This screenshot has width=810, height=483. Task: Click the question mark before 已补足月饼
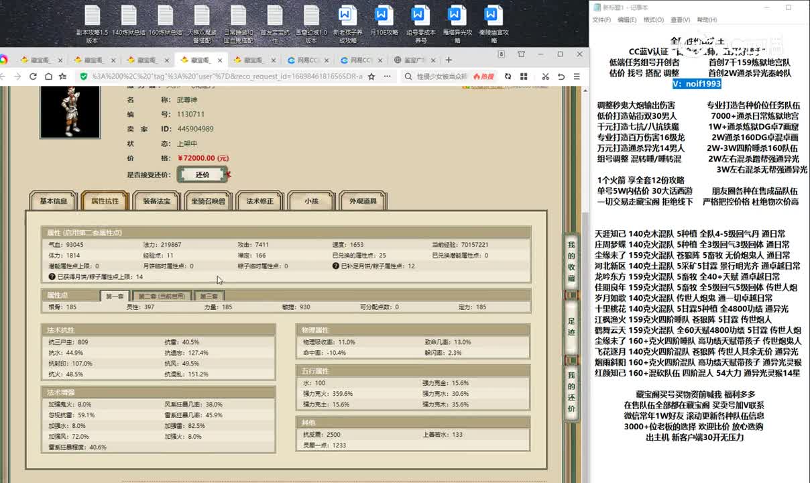(x=335, y=266)
